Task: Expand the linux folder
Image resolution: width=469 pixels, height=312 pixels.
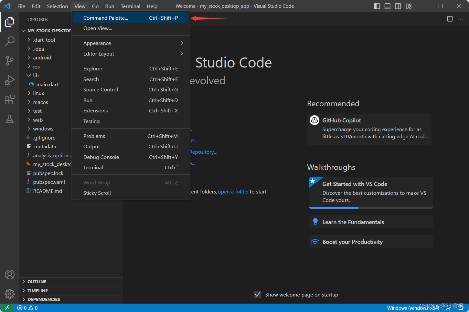Action: [38, 93]
